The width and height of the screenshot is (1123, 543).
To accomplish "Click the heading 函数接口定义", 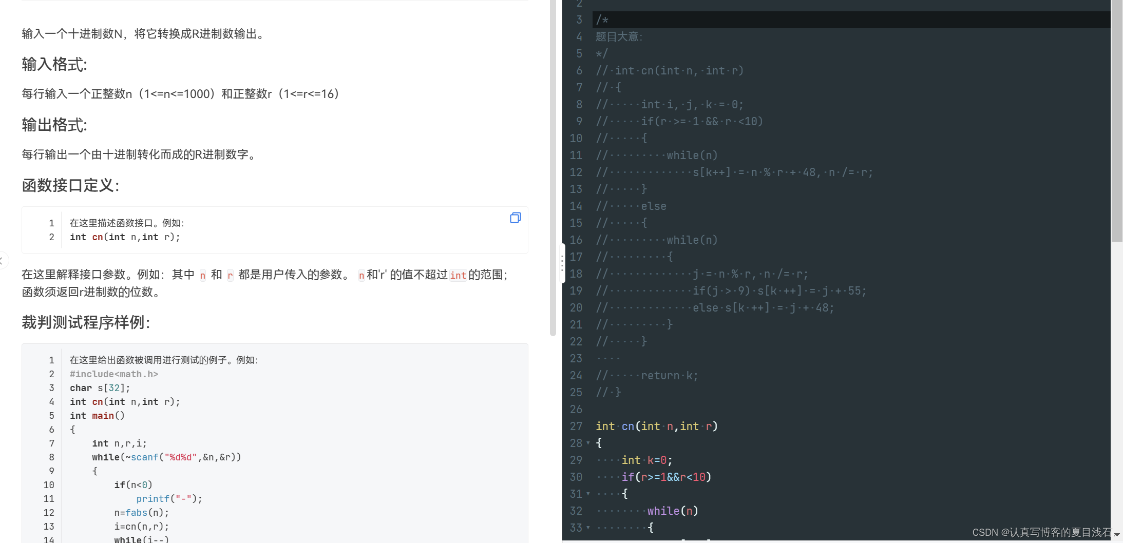I will coord(70,186).
